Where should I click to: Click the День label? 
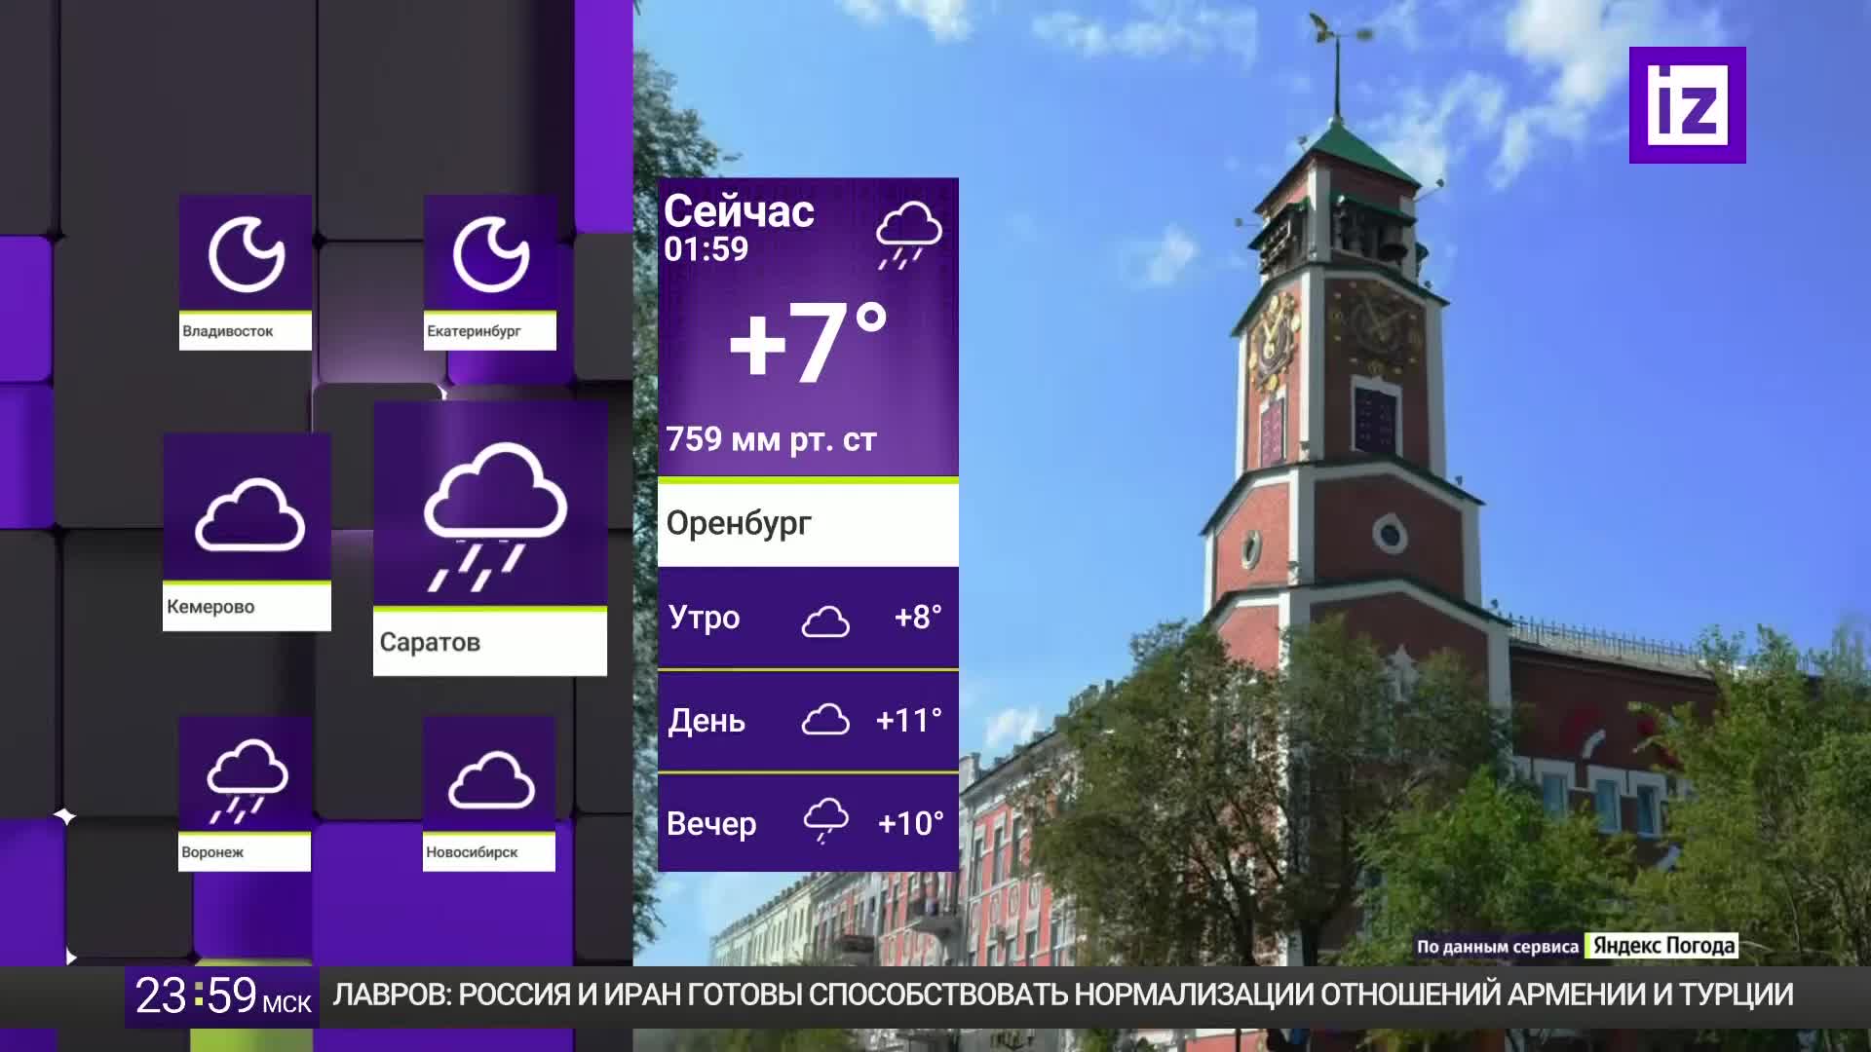706,721
